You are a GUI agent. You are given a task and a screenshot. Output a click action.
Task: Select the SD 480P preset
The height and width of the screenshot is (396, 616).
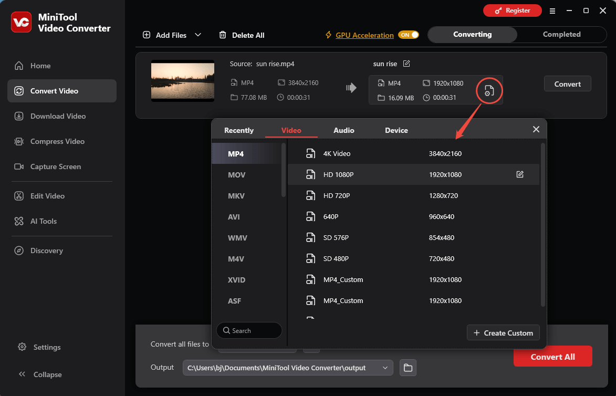click(413, 258)
